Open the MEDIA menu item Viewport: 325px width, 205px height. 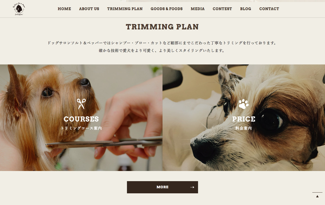198,9
